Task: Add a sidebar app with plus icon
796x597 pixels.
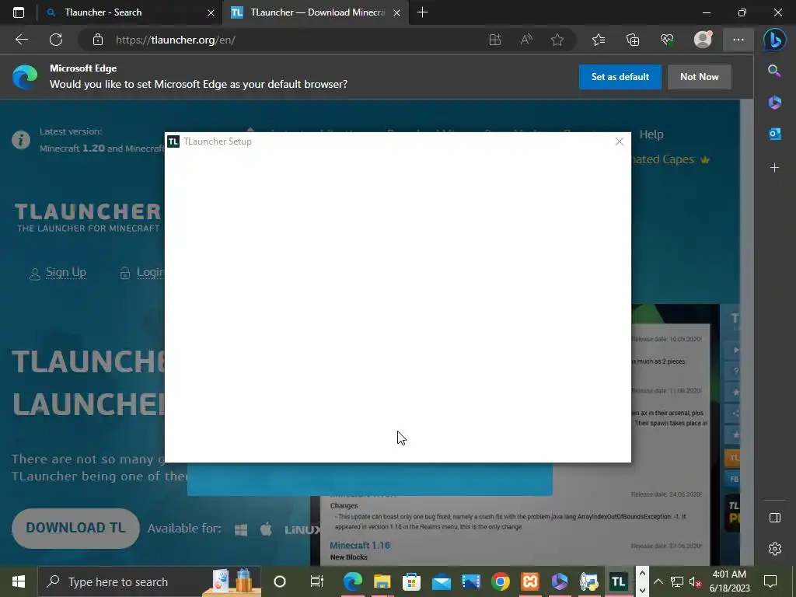Action: pyautogui.click(x=774, y=167)
